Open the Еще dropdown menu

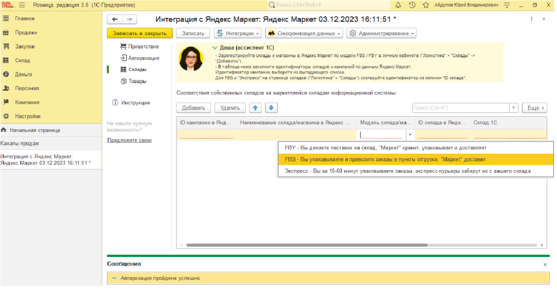click(x=534, y=108)
